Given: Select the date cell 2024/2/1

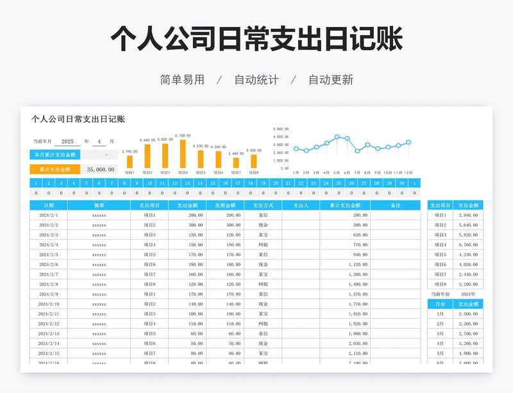Looking at the screenshot, I should click(x=49, y=215).
